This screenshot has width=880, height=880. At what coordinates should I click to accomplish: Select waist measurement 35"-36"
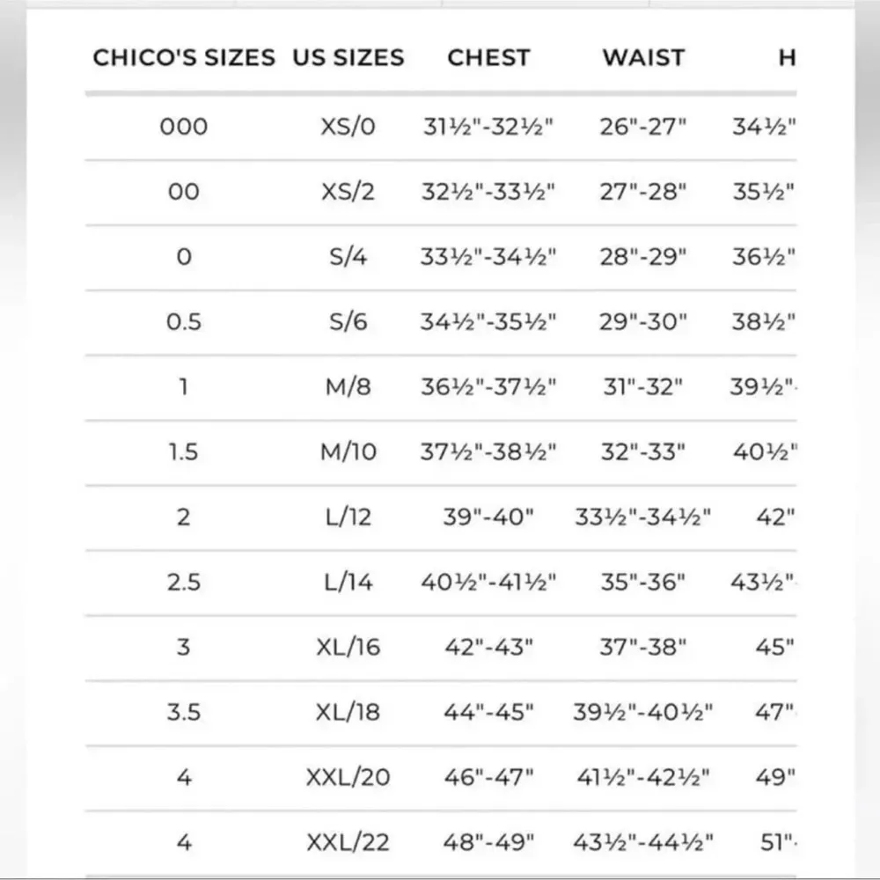tap(643, 583)
